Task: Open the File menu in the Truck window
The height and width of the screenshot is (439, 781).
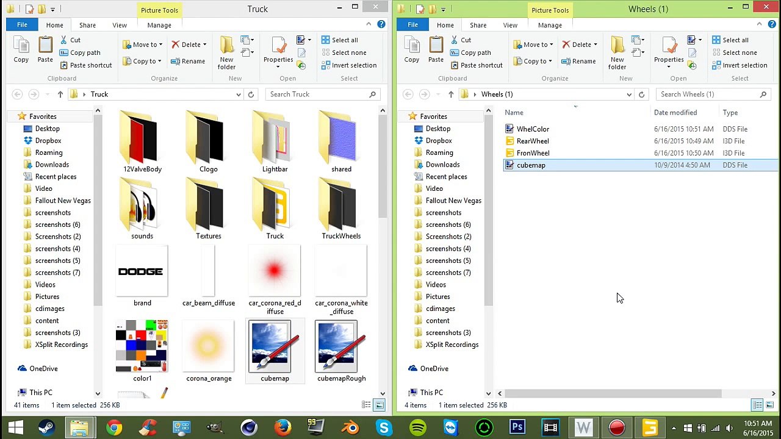Action: pyautogui.click(x=22, y=25)
